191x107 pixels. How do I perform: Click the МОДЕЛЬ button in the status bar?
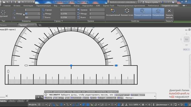[33, 105]
